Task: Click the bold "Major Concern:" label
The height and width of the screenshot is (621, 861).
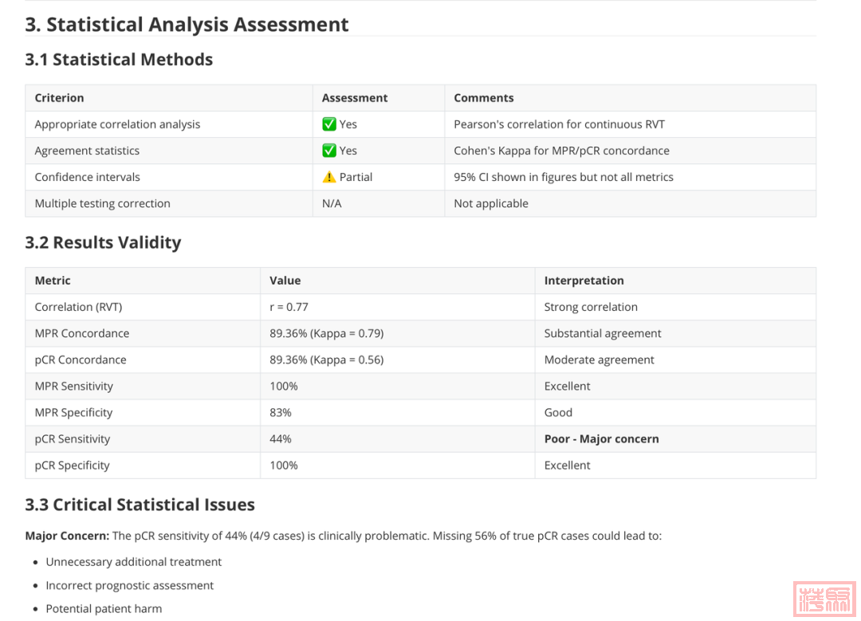Action: 67,536
